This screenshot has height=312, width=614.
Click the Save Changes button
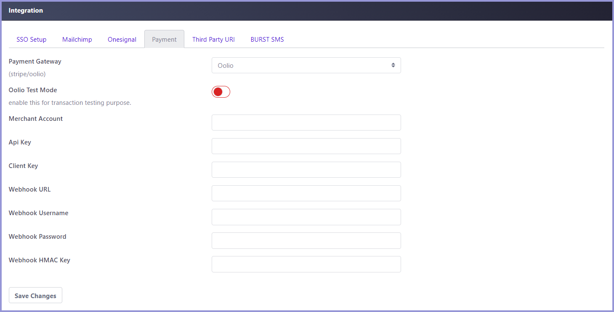35,296
